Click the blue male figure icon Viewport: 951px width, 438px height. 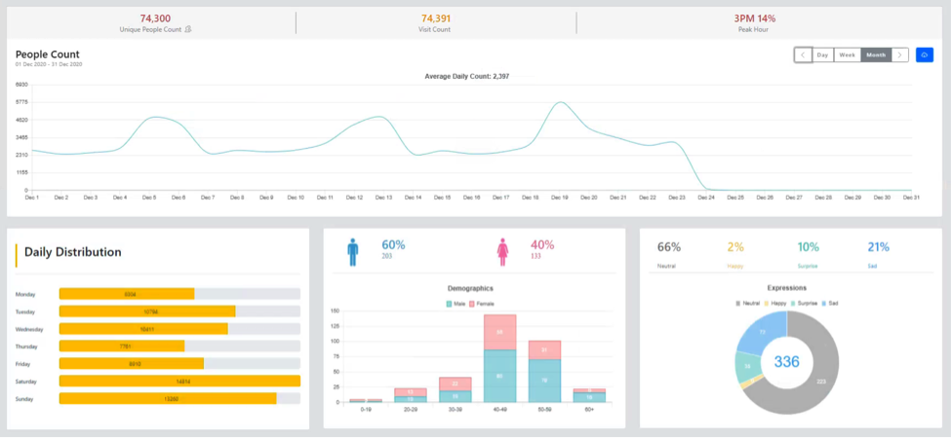tap(353, 252)
